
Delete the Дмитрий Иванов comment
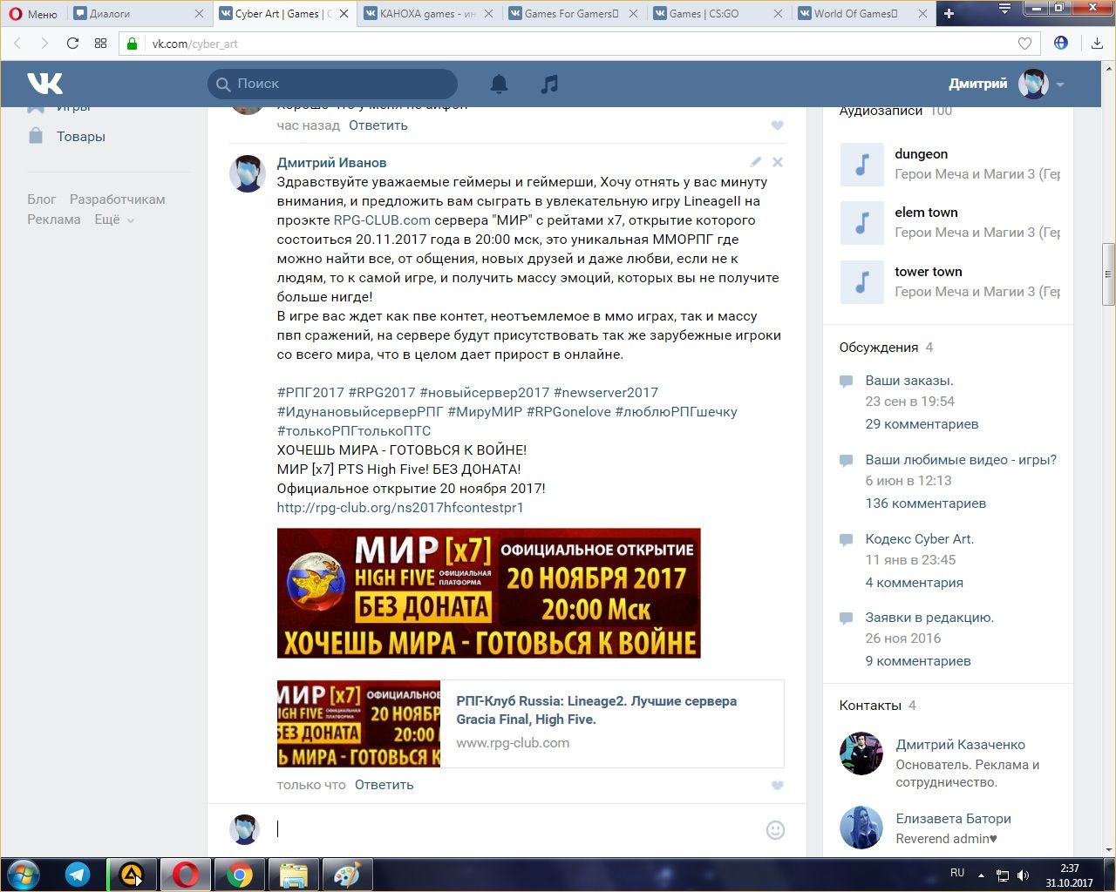(778, 162)
